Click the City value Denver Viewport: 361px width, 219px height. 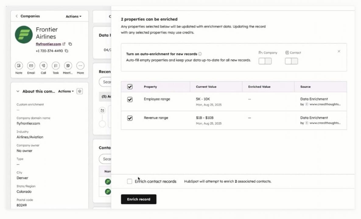[22, 178]
